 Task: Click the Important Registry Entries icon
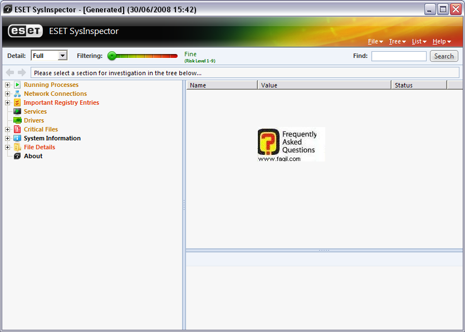tap(17, 102)
